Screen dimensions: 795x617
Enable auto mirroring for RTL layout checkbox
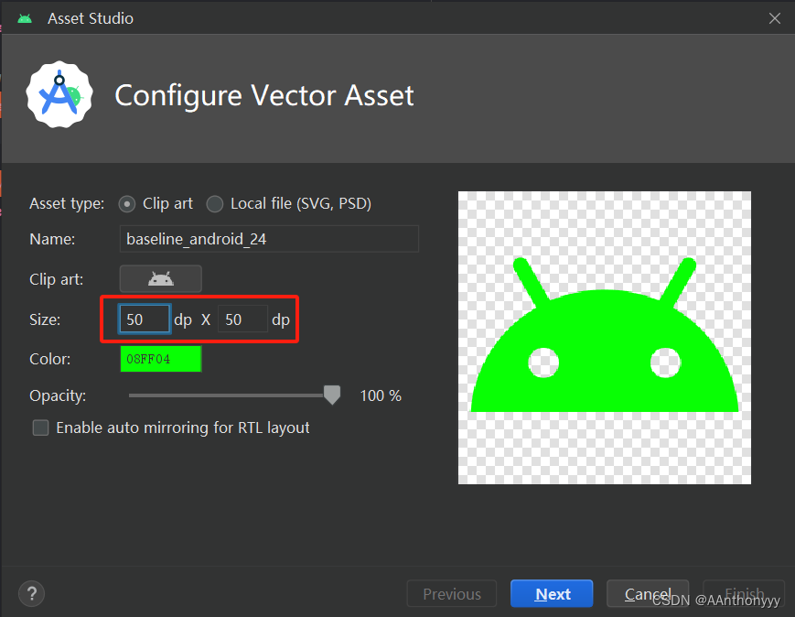point(41,428)
